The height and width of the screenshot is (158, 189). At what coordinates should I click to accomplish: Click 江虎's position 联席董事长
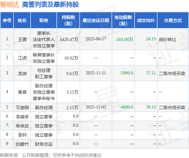[x=44, y=55]
